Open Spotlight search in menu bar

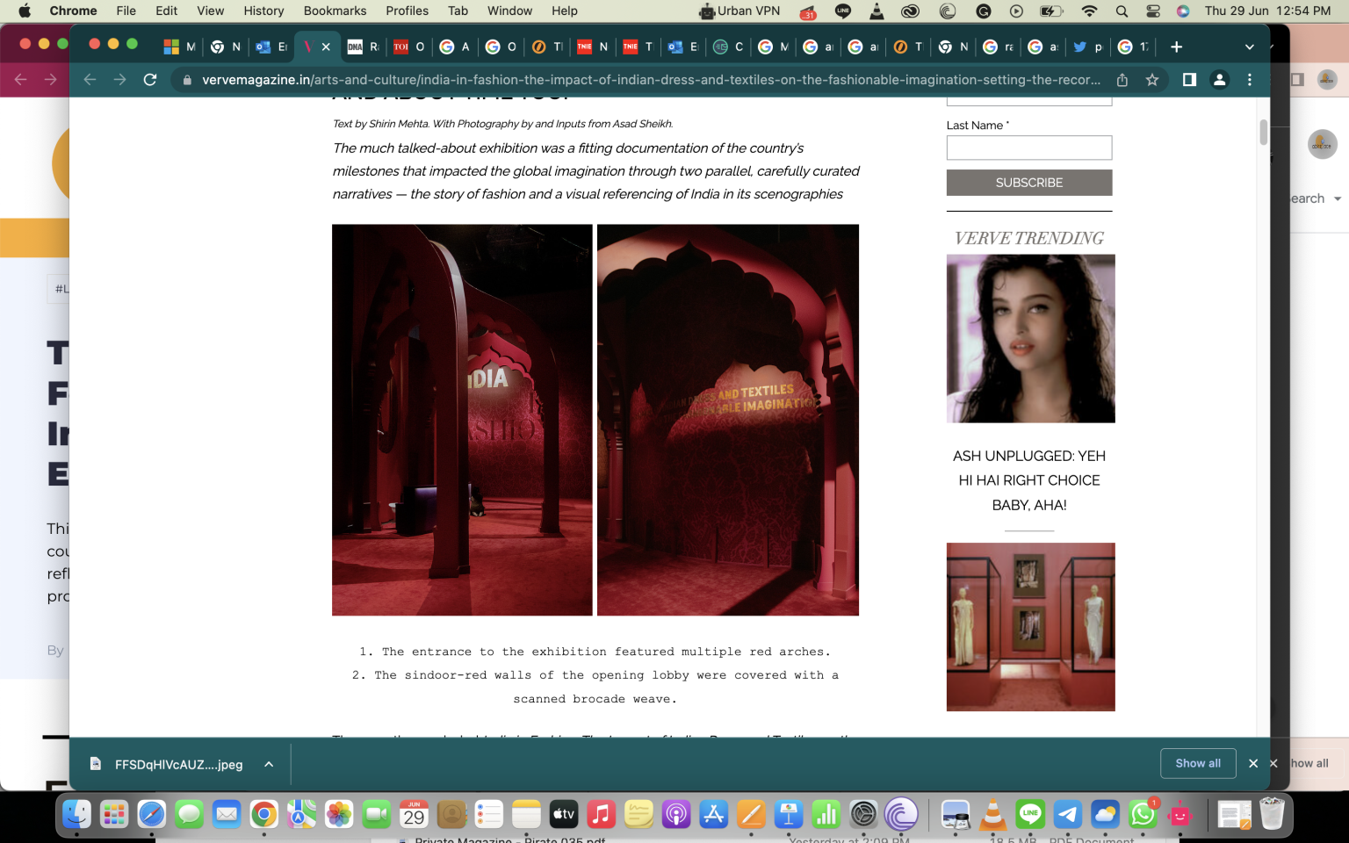click(1122, 11)
